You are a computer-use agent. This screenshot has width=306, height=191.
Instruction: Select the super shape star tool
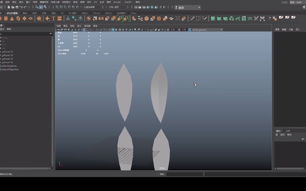coord(47,19)
